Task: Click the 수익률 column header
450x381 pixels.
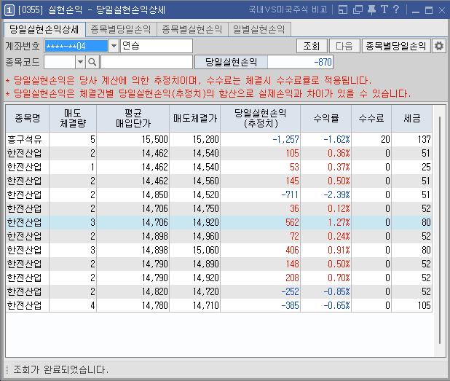Action: (326, 118)
